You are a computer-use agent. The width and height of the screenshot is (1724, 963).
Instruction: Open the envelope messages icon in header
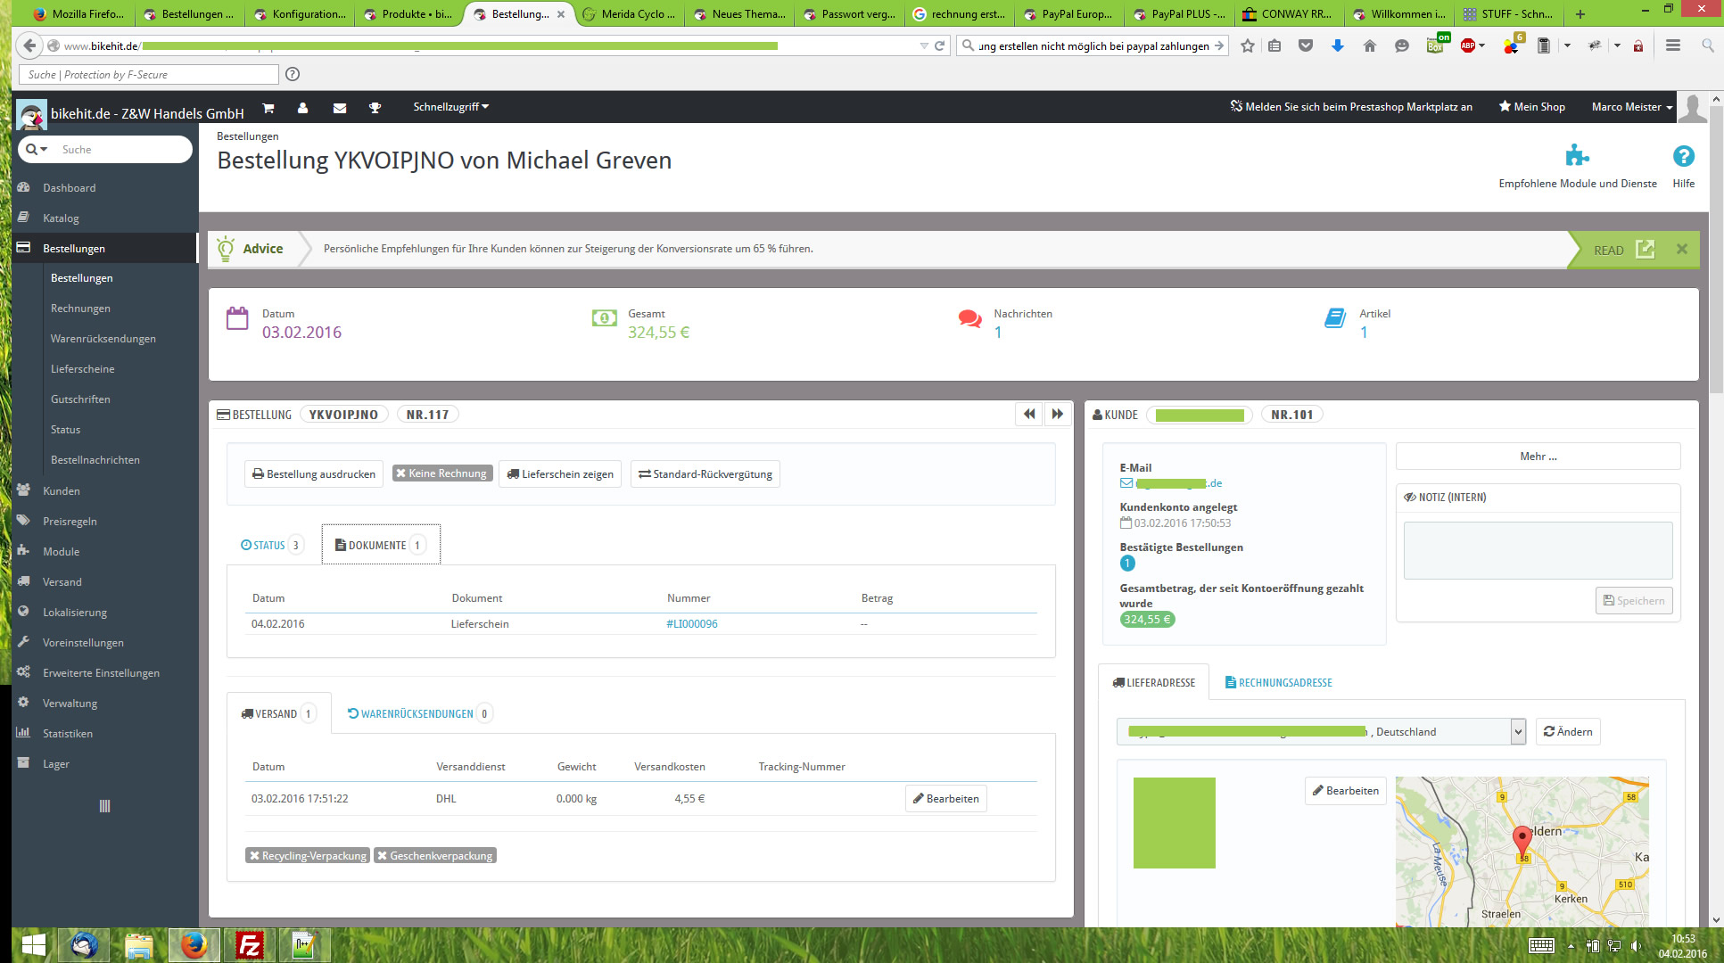click(340, 108)
